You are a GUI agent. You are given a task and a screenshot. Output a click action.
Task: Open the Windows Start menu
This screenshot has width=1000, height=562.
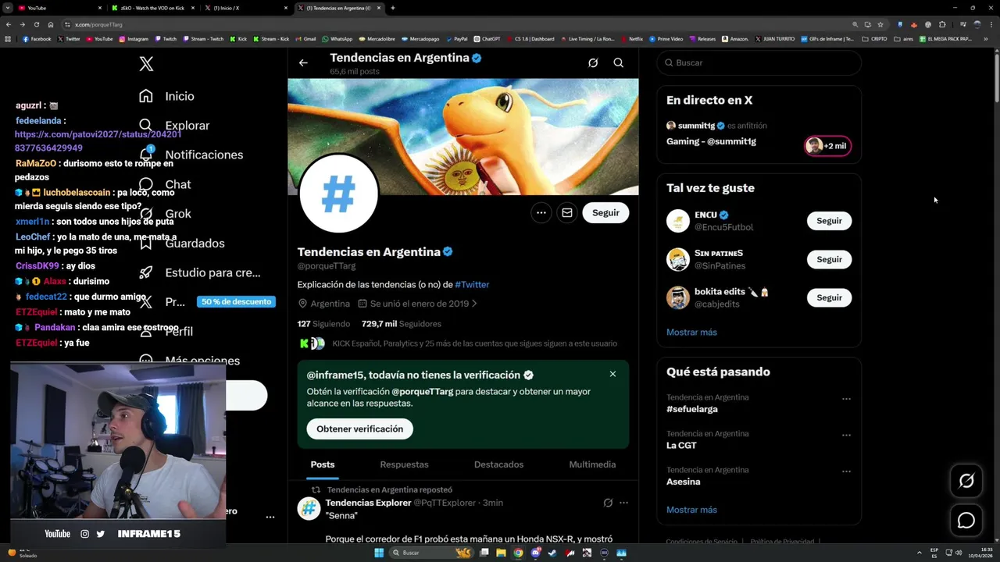(x=379, y=553)
